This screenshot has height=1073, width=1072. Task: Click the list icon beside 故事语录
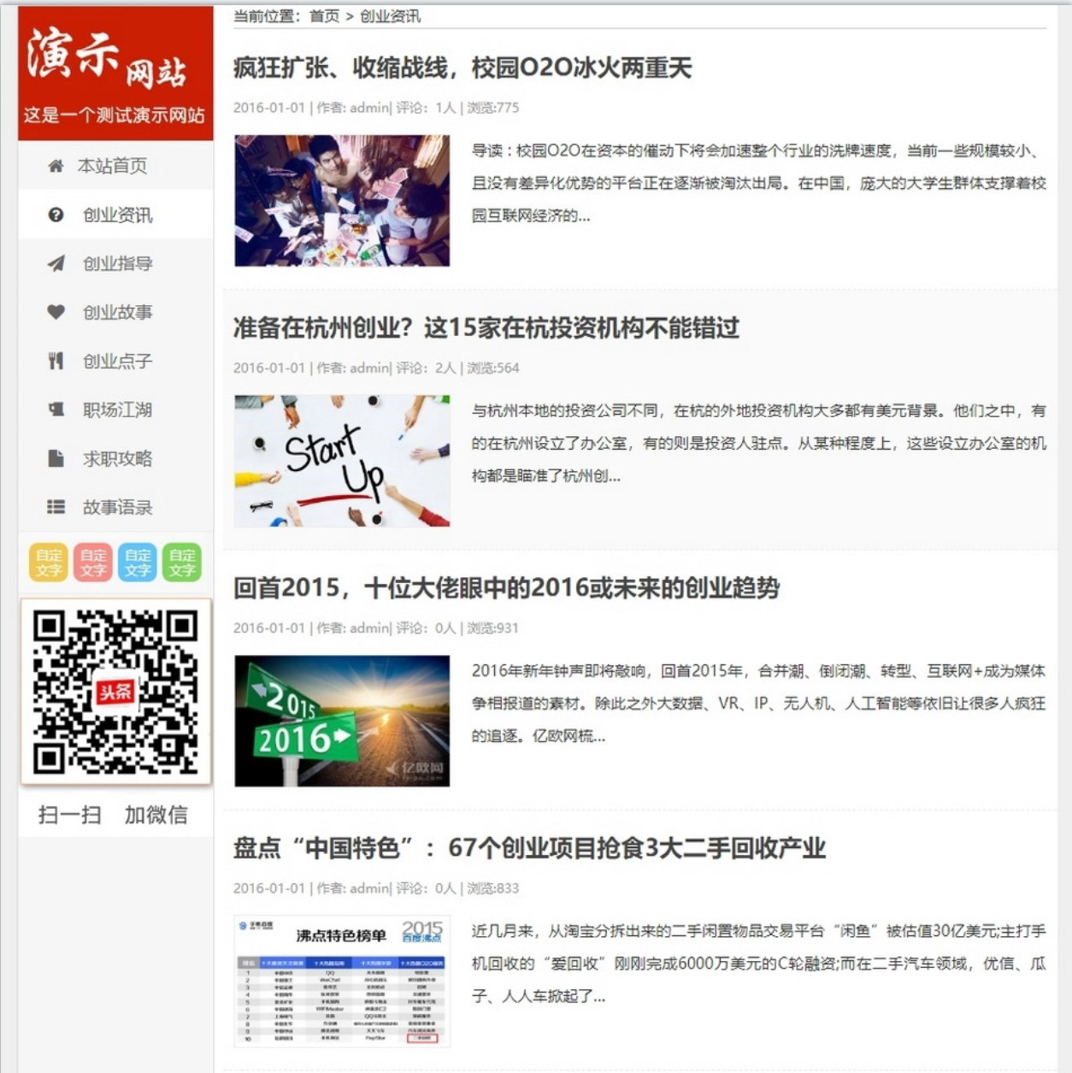point(56,507)
